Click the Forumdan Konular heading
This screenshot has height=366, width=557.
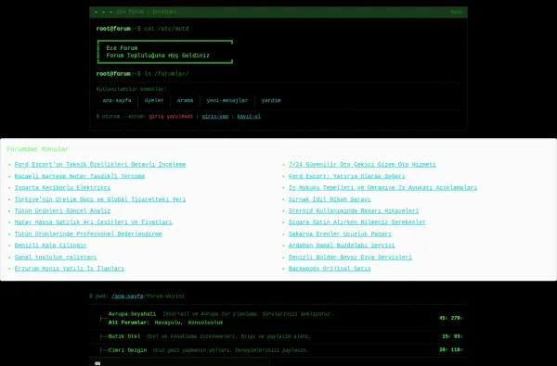coord(38,149)
